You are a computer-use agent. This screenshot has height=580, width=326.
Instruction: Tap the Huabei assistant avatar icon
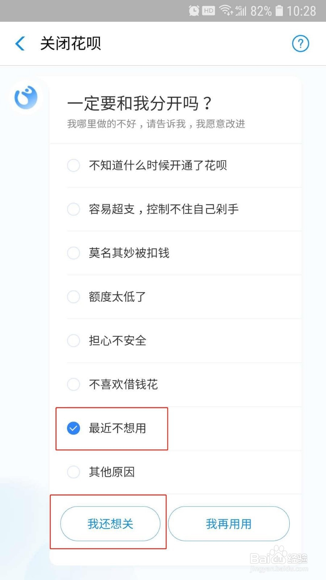click(x=26, y=98)
